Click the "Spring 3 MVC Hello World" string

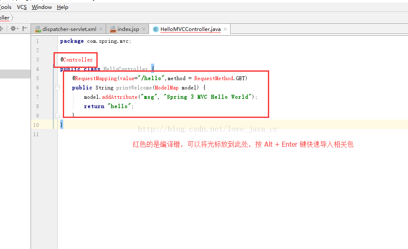point(207,97)
